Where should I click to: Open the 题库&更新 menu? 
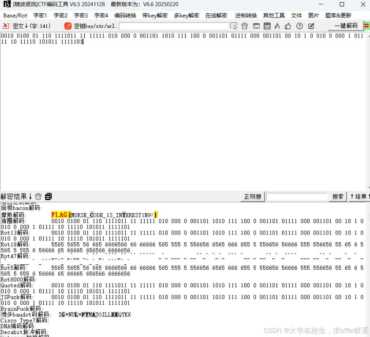338,15
